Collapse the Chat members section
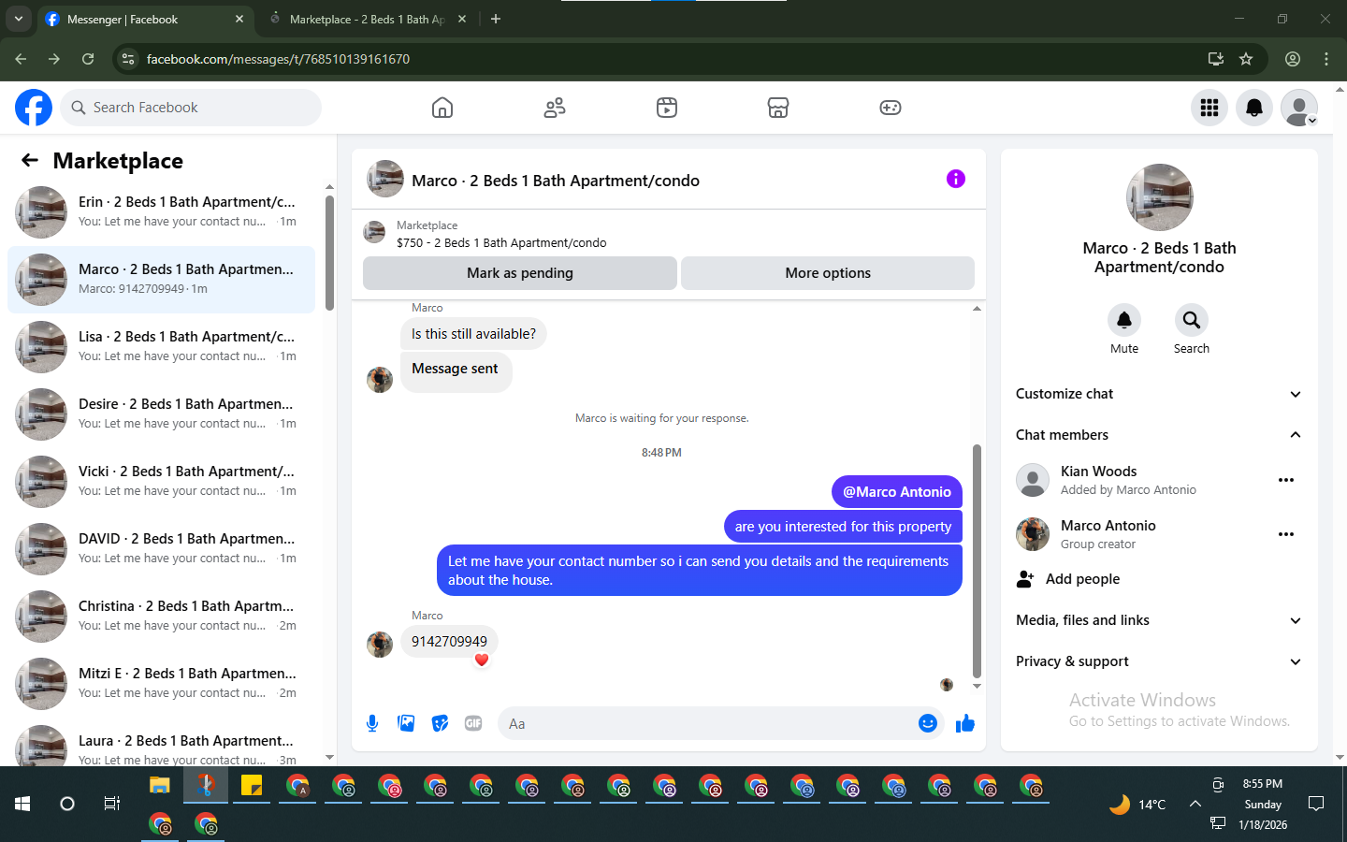This screenshot has height=842, width=1347. 1159,435
